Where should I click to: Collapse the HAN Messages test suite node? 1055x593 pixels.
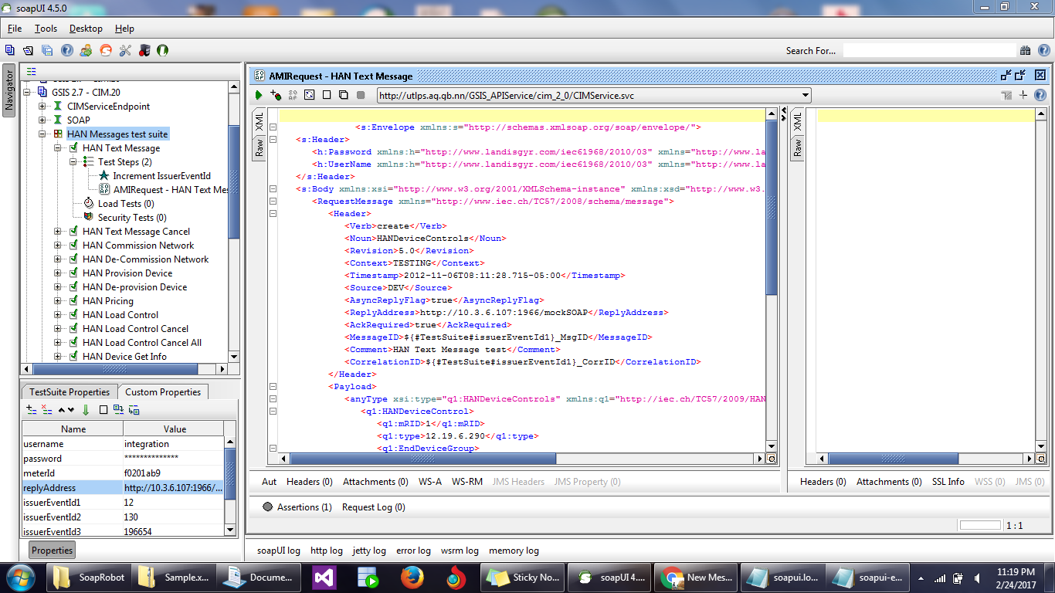42,134
